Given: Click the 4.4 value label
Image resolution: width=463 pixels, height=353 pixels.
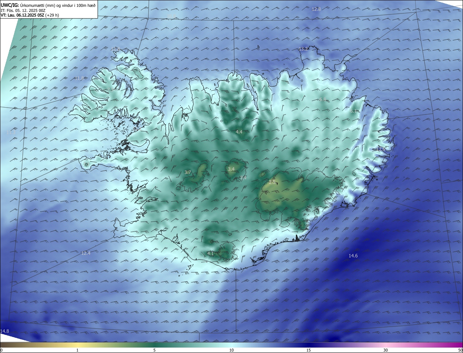Looking at the screenshot, I should (239, 132).
